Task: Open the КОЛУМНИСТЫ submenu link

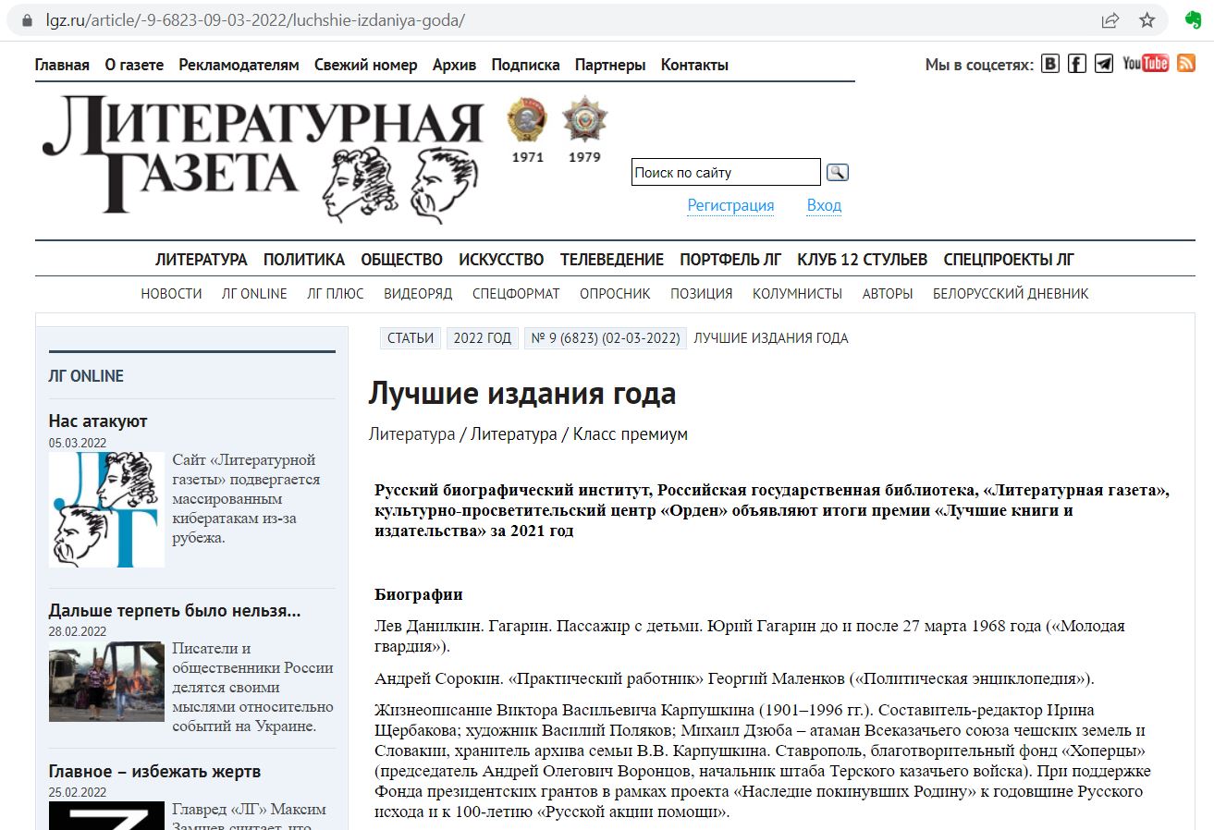Action: pyautogui.click(x=797, y=294)
